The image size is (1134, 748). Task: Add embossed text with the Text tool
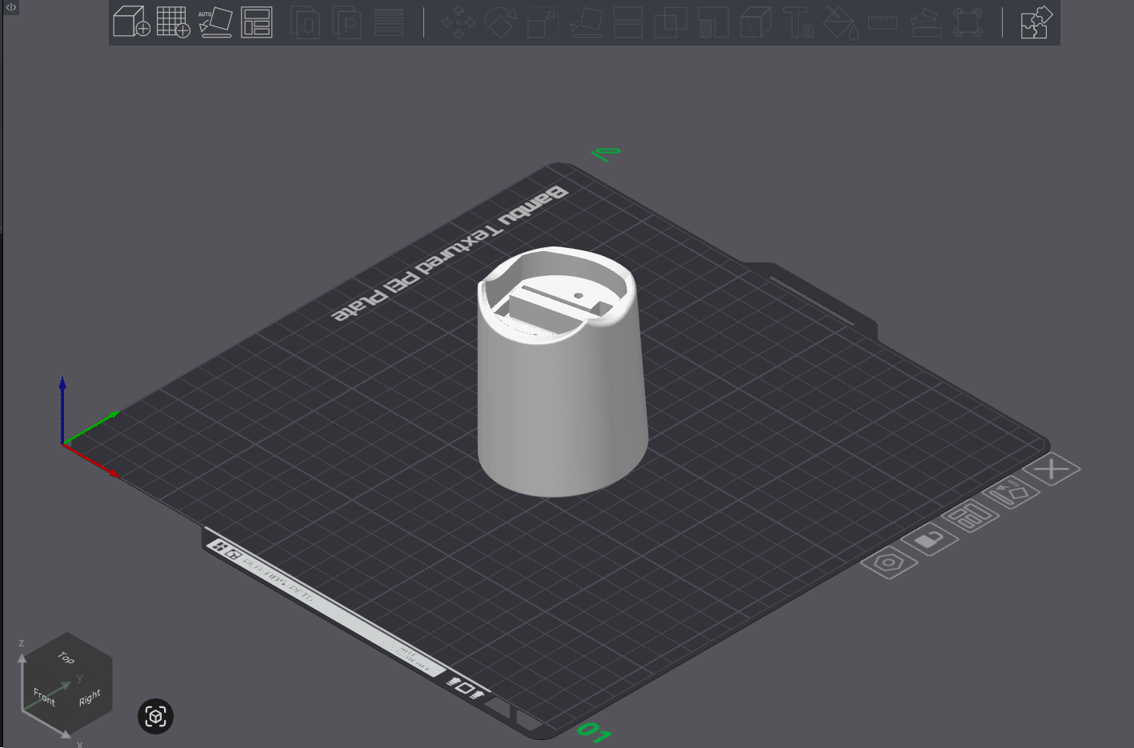pos(800,23)
